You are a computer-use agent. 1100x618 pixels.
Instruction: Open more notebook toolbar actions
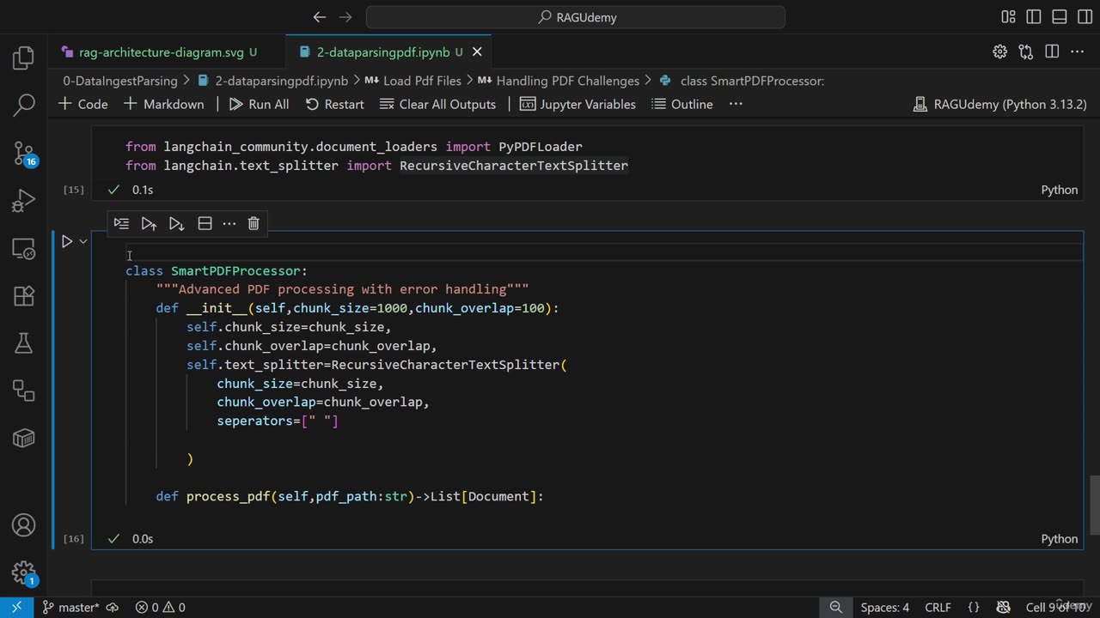[736, 104]
